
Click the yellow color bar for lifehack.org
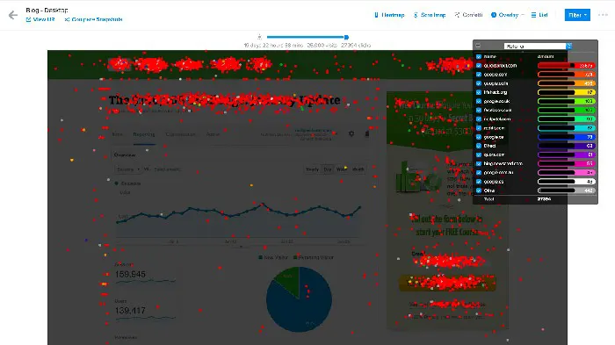click(567, 92)
